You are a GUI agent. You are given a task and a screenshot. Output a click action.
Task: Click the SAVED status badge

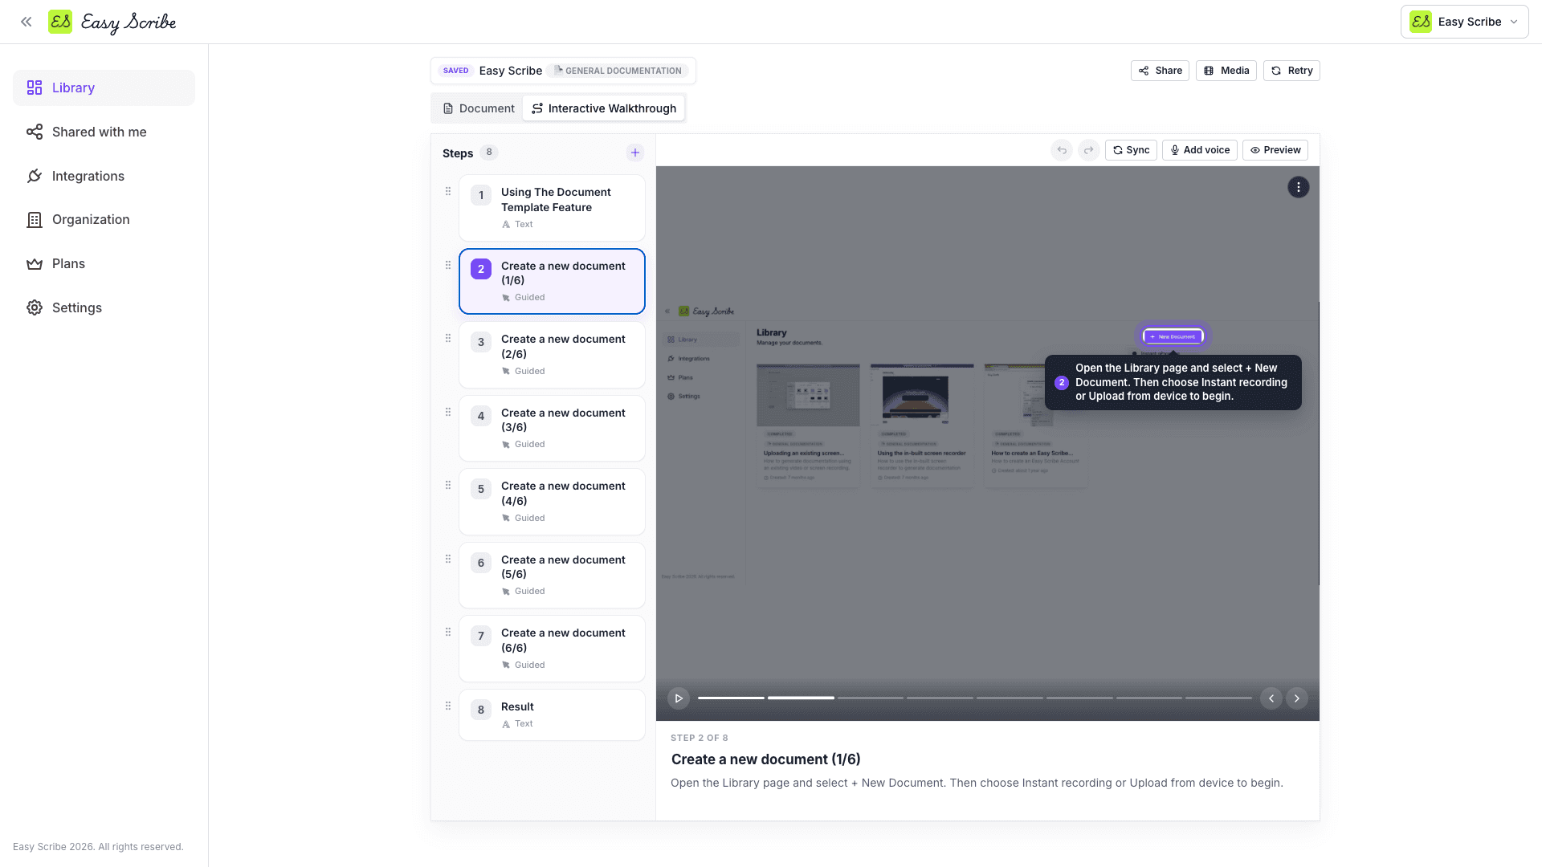pyautogui.click(x=455, y=71)
